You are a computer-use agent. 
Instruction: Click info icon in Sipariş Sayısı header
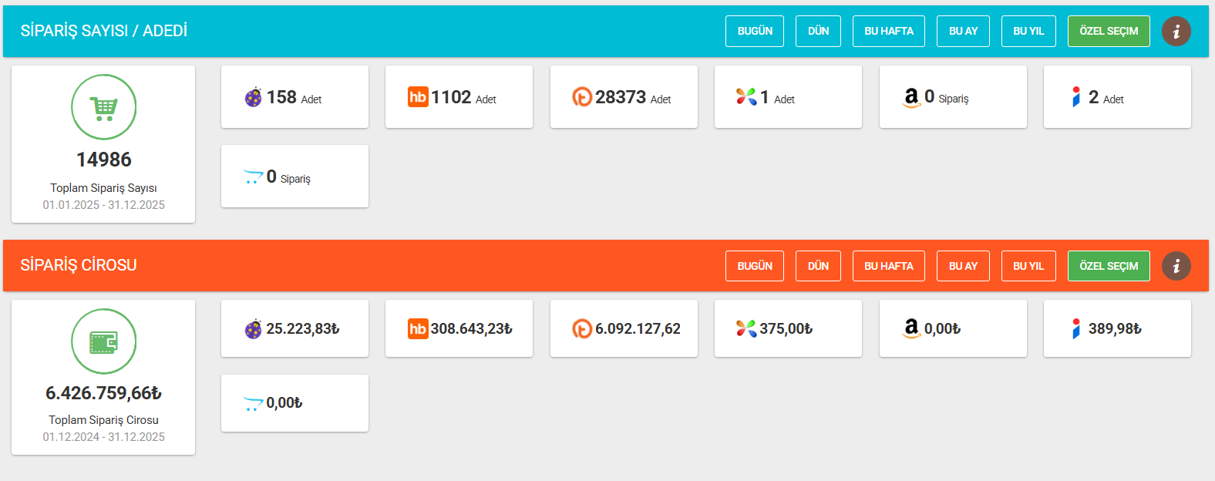(x=1176, y=32)
